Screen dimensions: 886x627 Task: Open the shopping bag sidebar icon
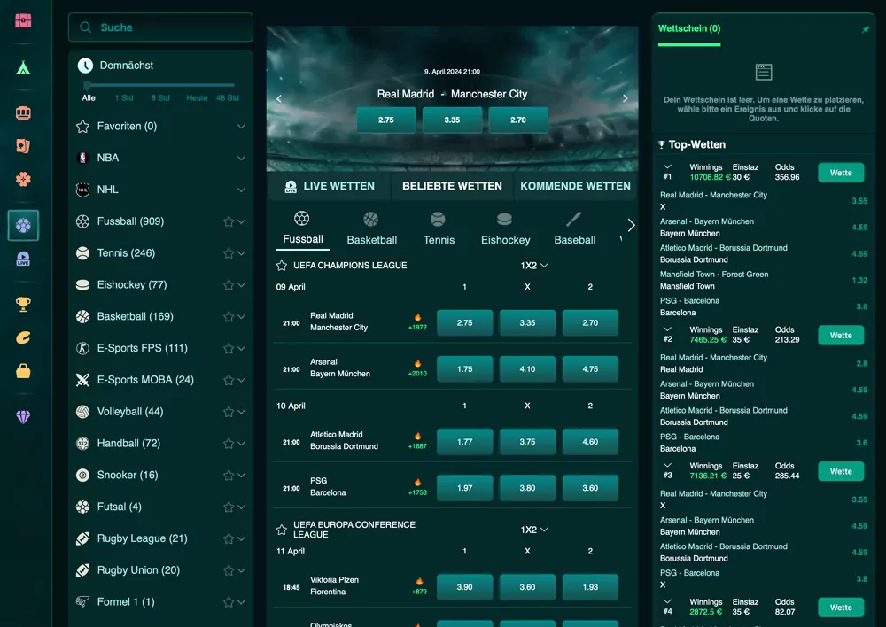[x=23, y=371]
